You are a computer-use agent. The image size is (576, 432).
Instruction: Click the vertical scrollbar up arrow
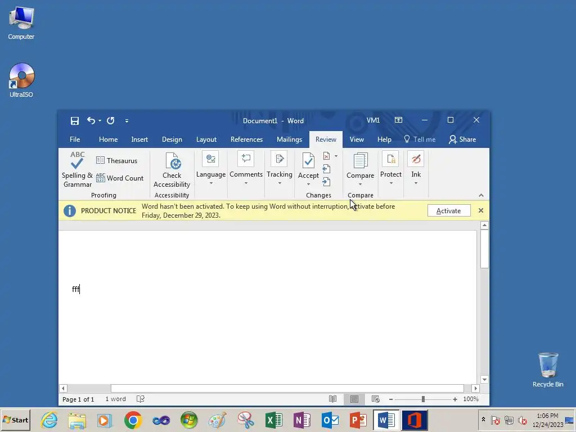[x=484, y=225]
